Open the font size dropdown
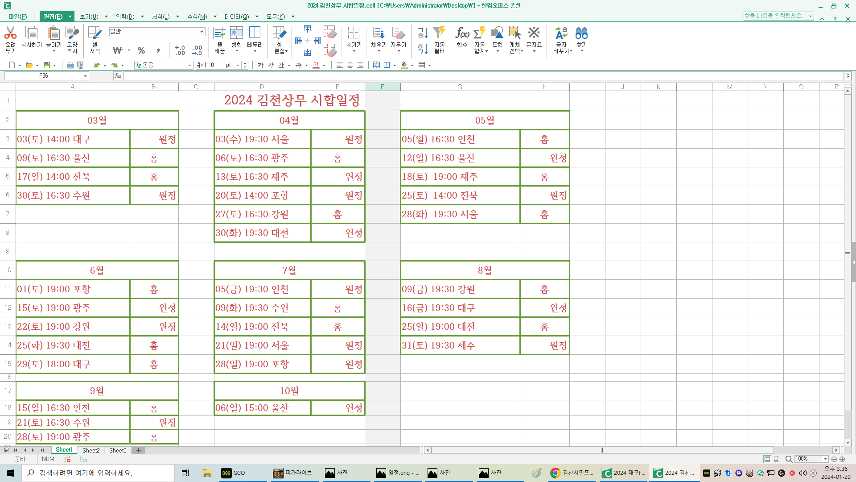This screenshot has width=856, height=482. pos(238,65)
